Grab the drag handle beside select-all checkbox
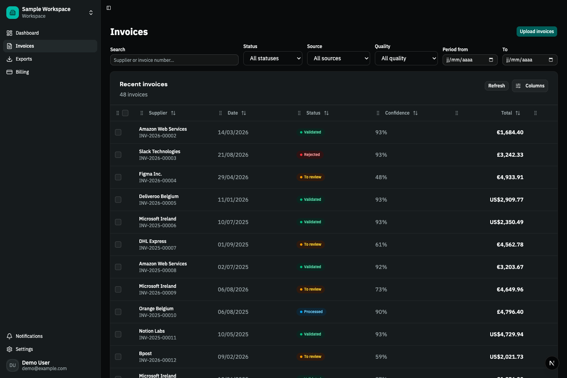Screen dimensions: 567x378 [x=118, y=113]
